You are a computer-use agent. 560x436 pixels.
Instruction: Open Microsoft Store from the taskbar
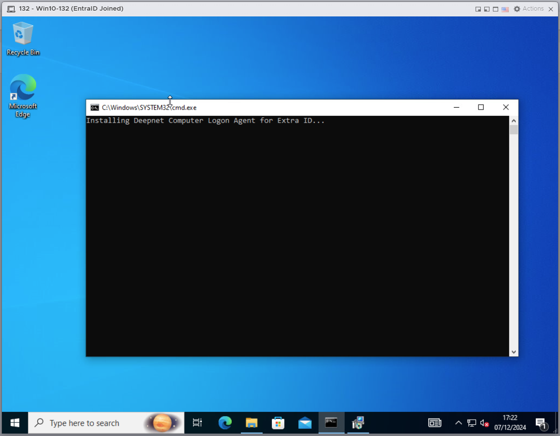tap(278, 423)
